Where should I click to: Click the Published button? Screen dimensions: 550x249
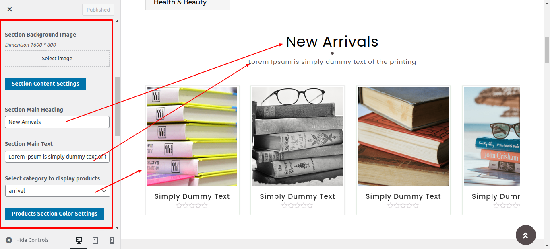(98, 10)
